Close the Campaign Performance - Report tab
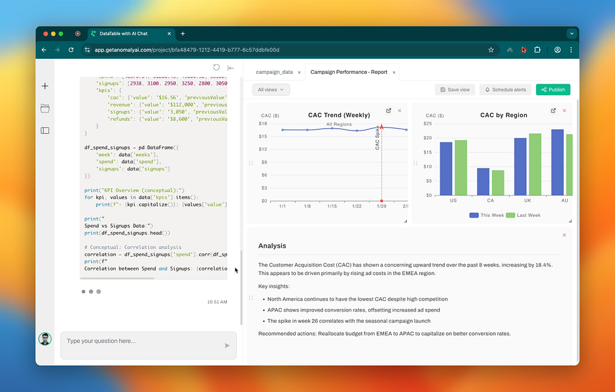Screen dimensions: 615x392 [x=394, y=73]
